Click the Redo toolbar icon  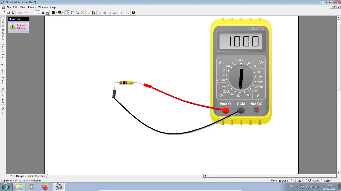coord(31,13)
